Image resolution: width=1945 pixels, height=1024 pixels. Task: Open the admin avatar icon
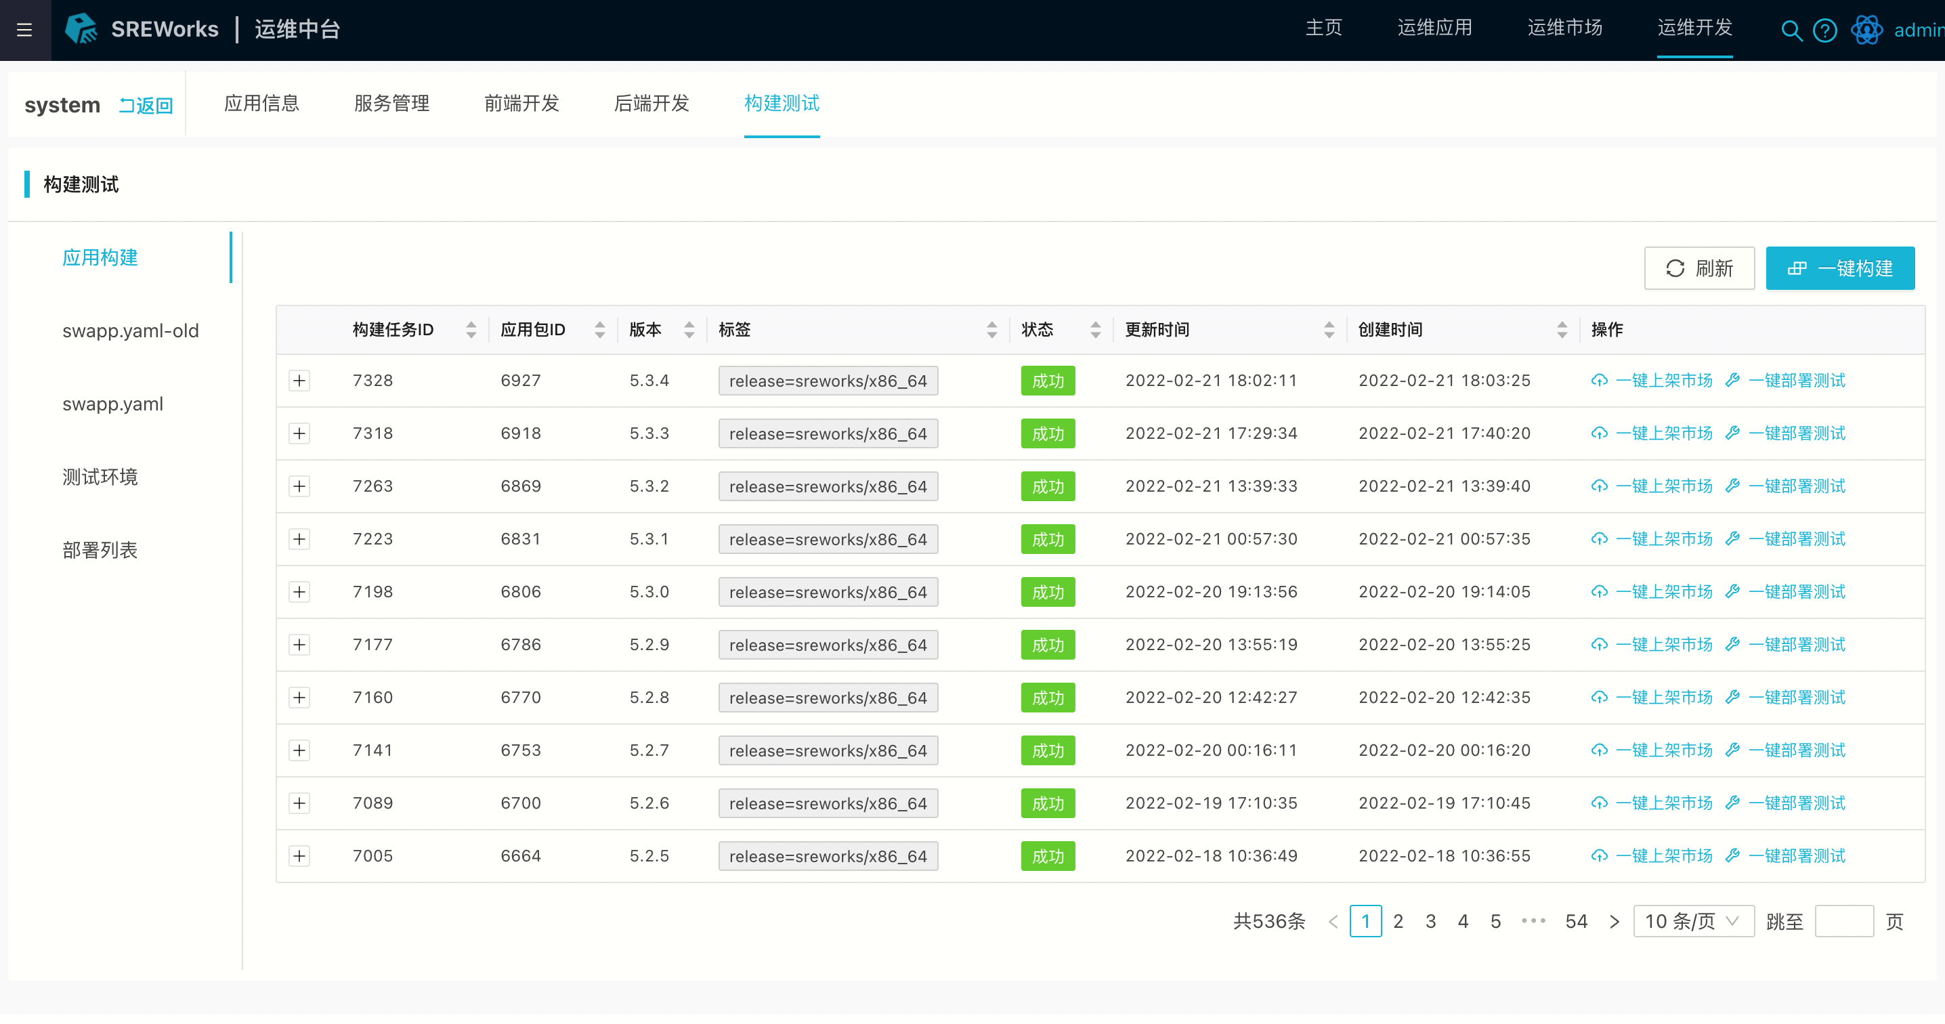pyautogui.click(x=1866, y=30)
